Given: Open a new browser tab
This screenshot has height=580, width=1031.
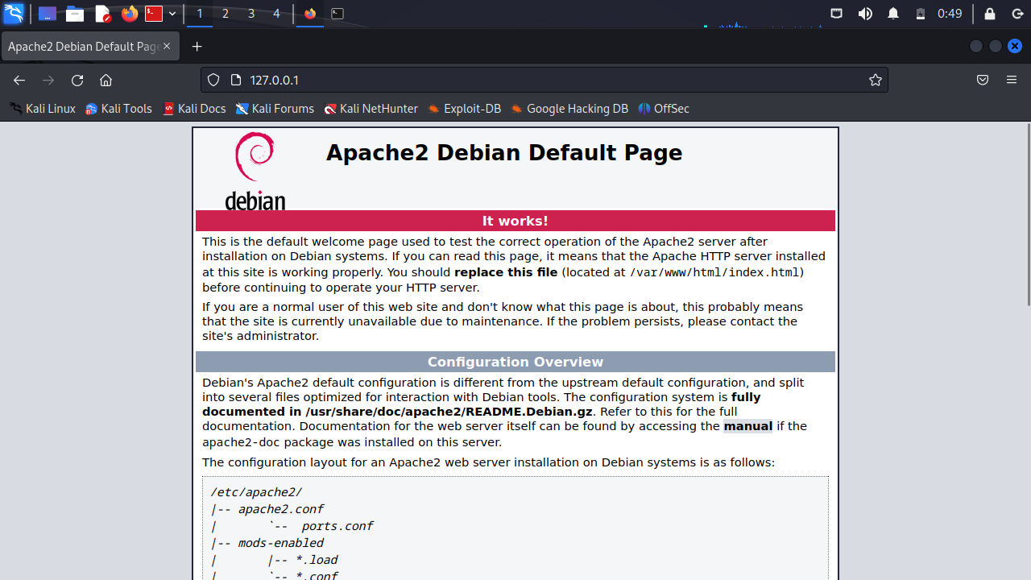Looking at the screenshot, I should (x=197, y=47).
